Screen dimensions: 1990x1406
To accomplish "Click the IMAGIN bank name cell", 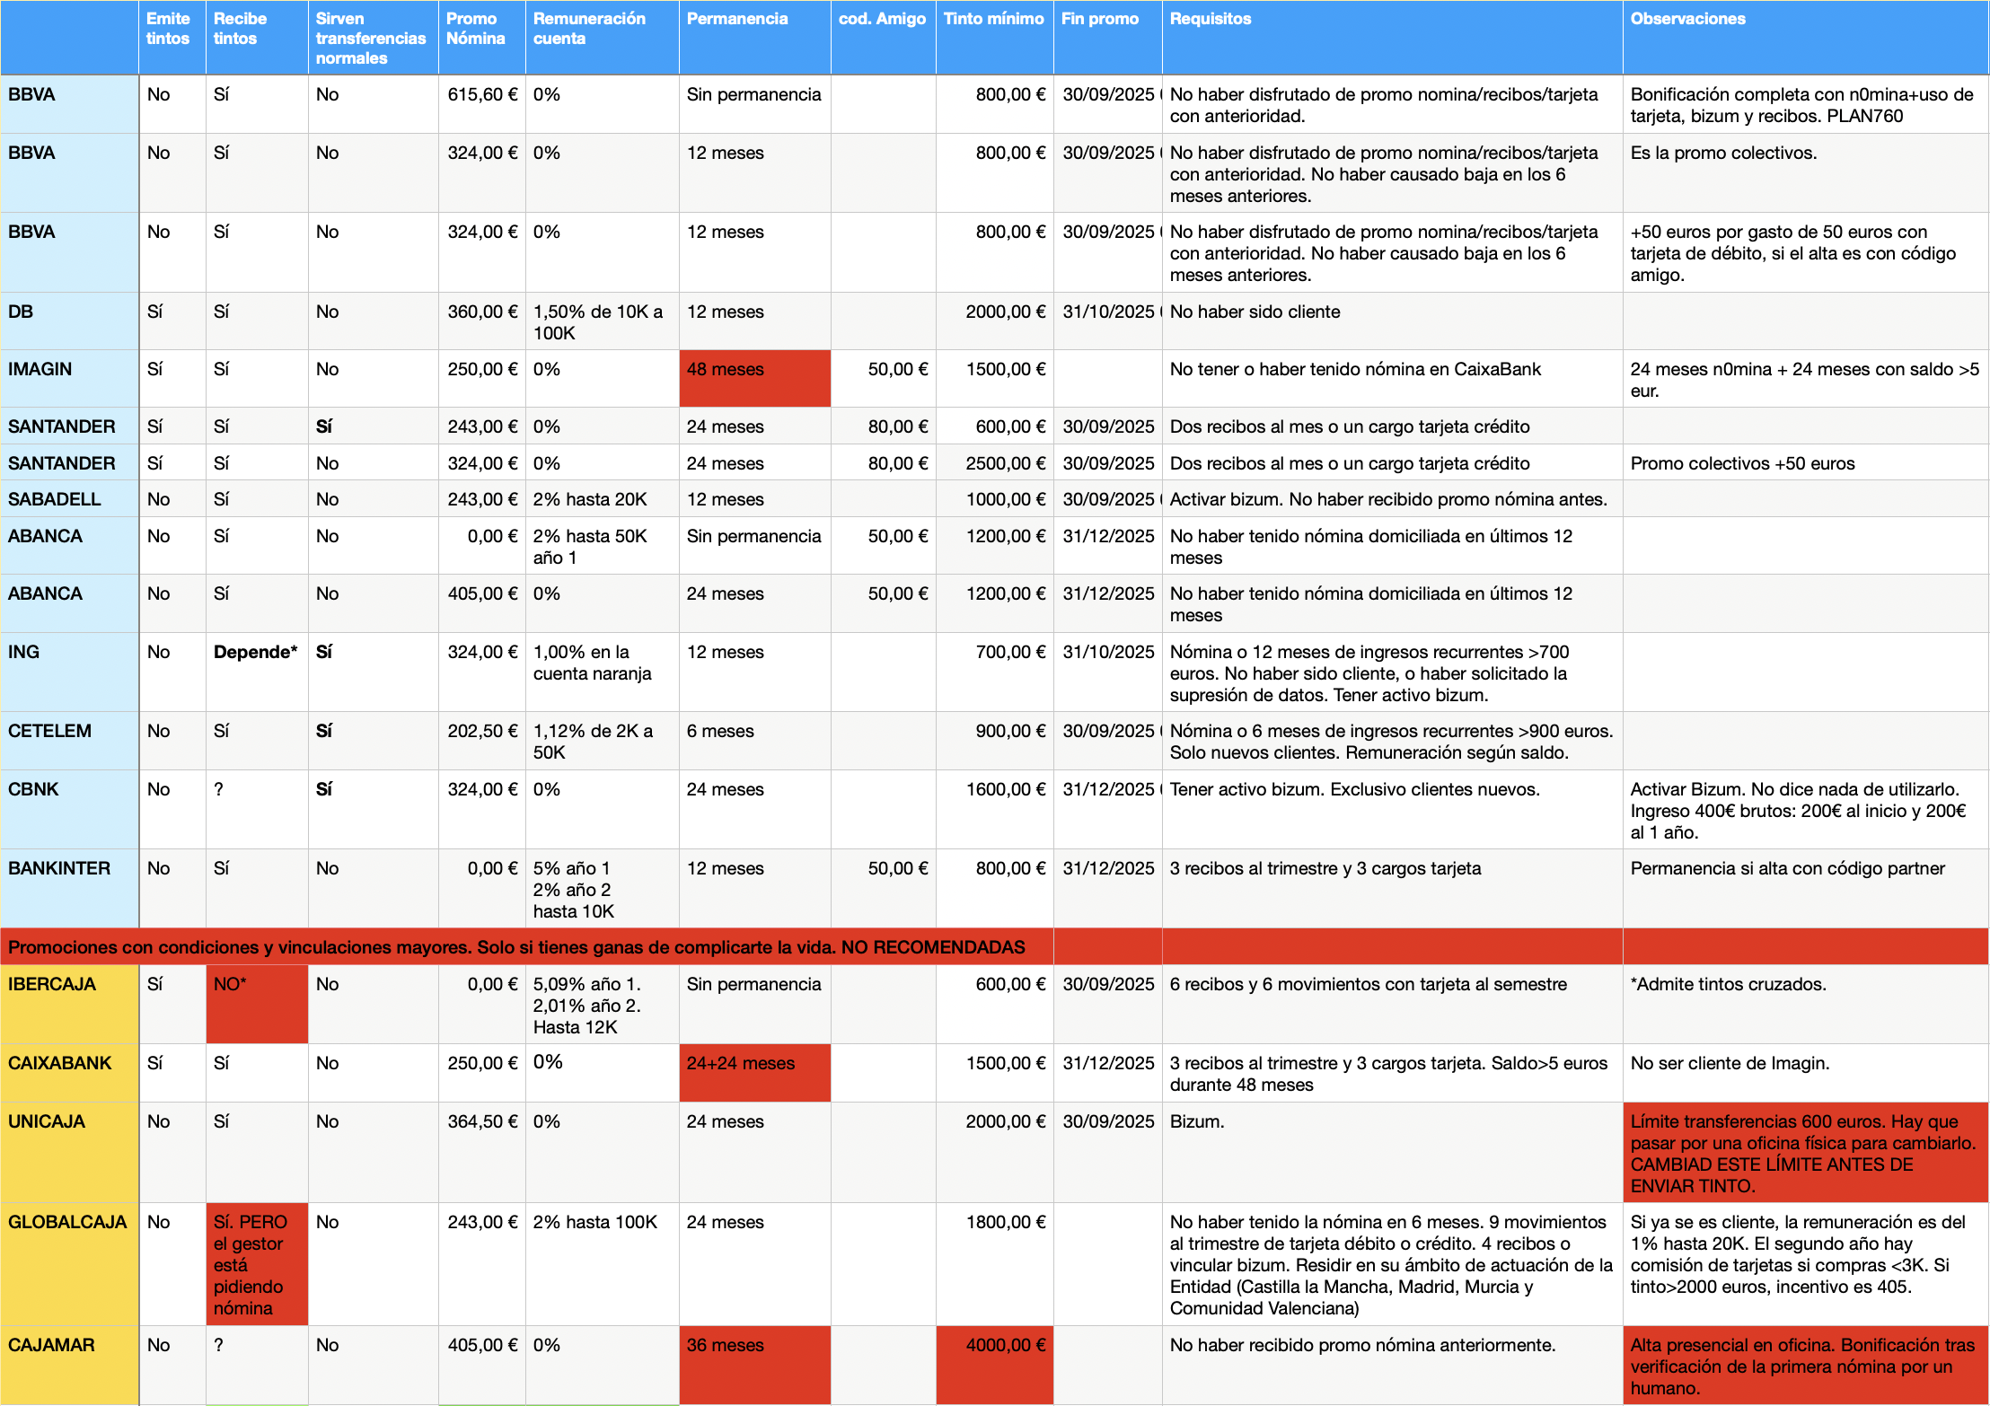I will (70, 378).
